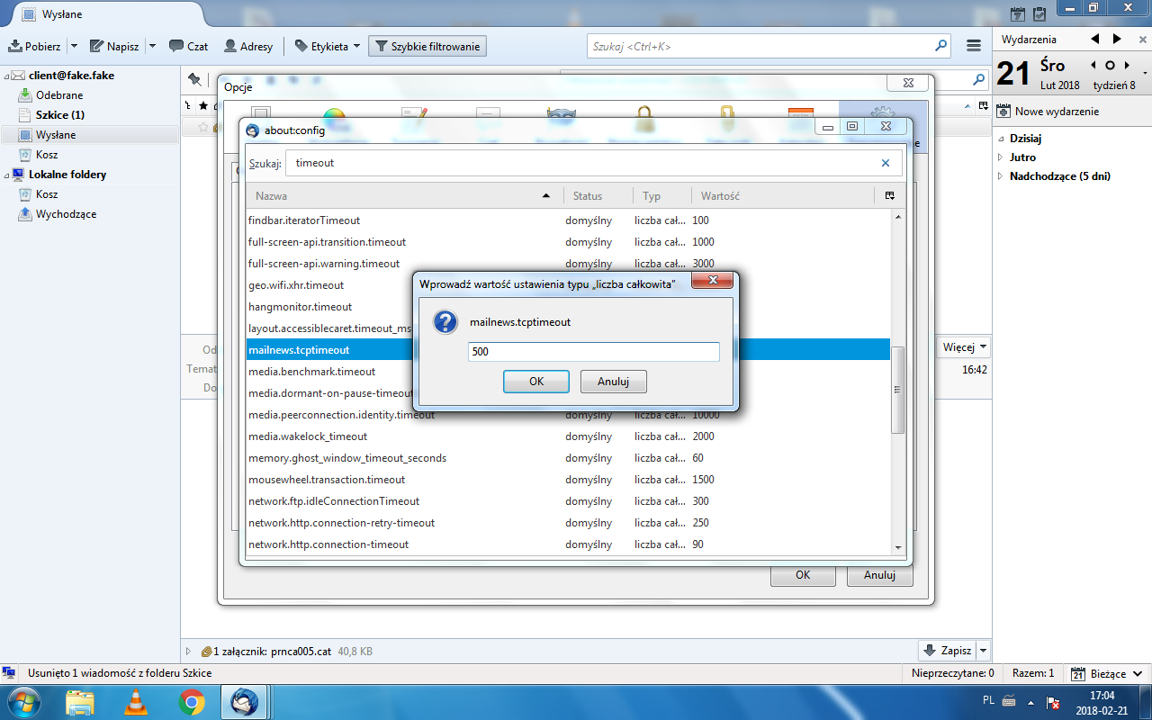This screenshot has height=720, width=1152.
Task: Open the Pobierz dropdown arrow
Action: (x=74, y=46)
